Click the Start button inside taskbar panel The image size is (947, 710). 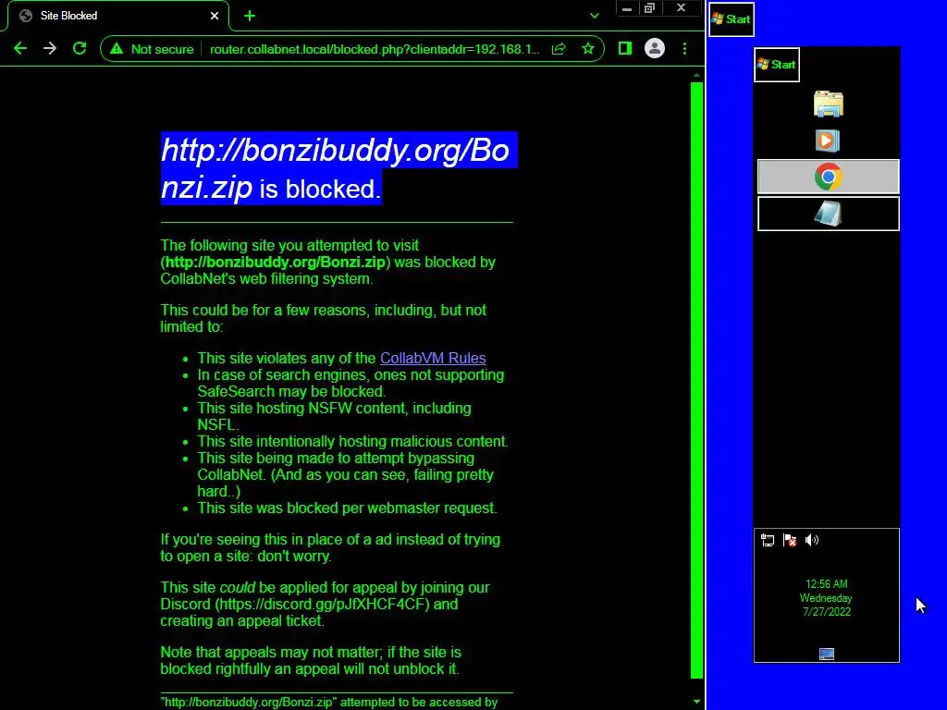tap(777, 65)
